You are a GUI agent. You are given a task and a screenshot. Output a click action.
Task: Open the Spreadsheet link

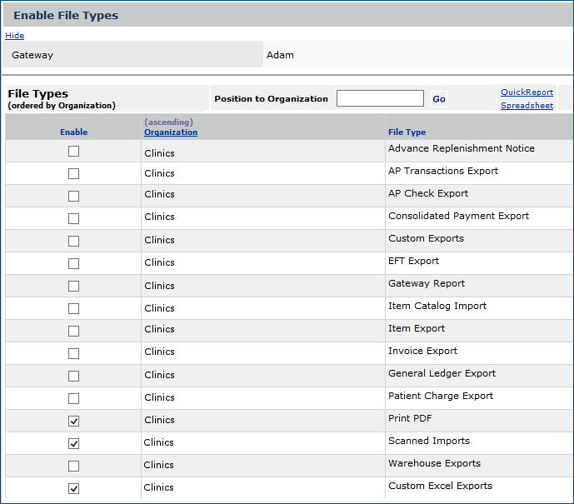[527, 106]
